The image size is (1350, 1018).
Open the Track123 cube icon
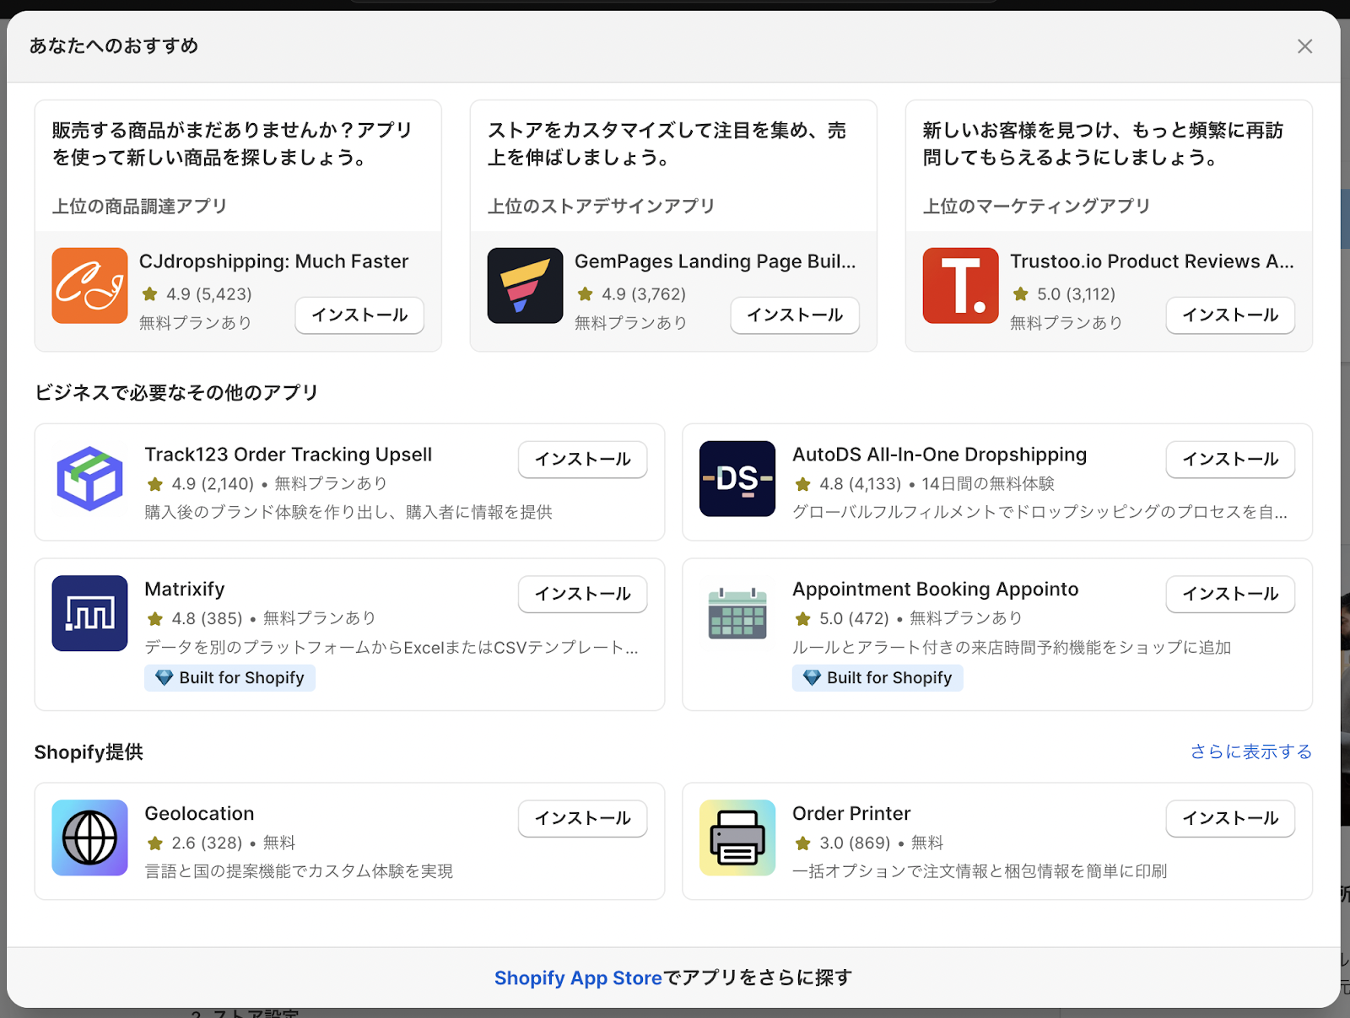click(89, 478)
